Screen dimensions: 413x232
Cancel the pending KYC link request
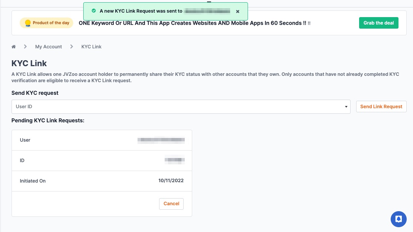pos(171,204)
